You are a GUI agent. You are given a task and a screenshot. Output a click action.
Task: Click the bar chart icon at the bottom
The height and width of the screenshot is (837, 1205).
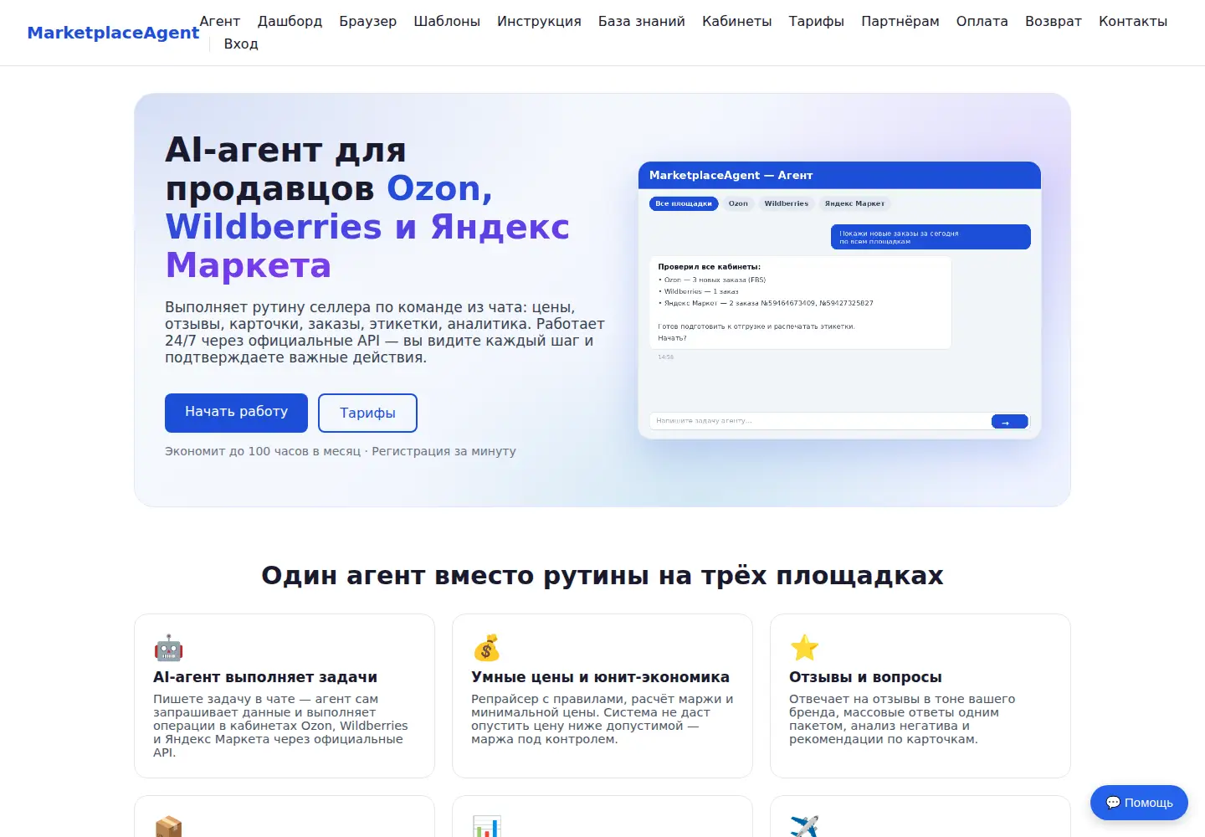pos(486,827)
